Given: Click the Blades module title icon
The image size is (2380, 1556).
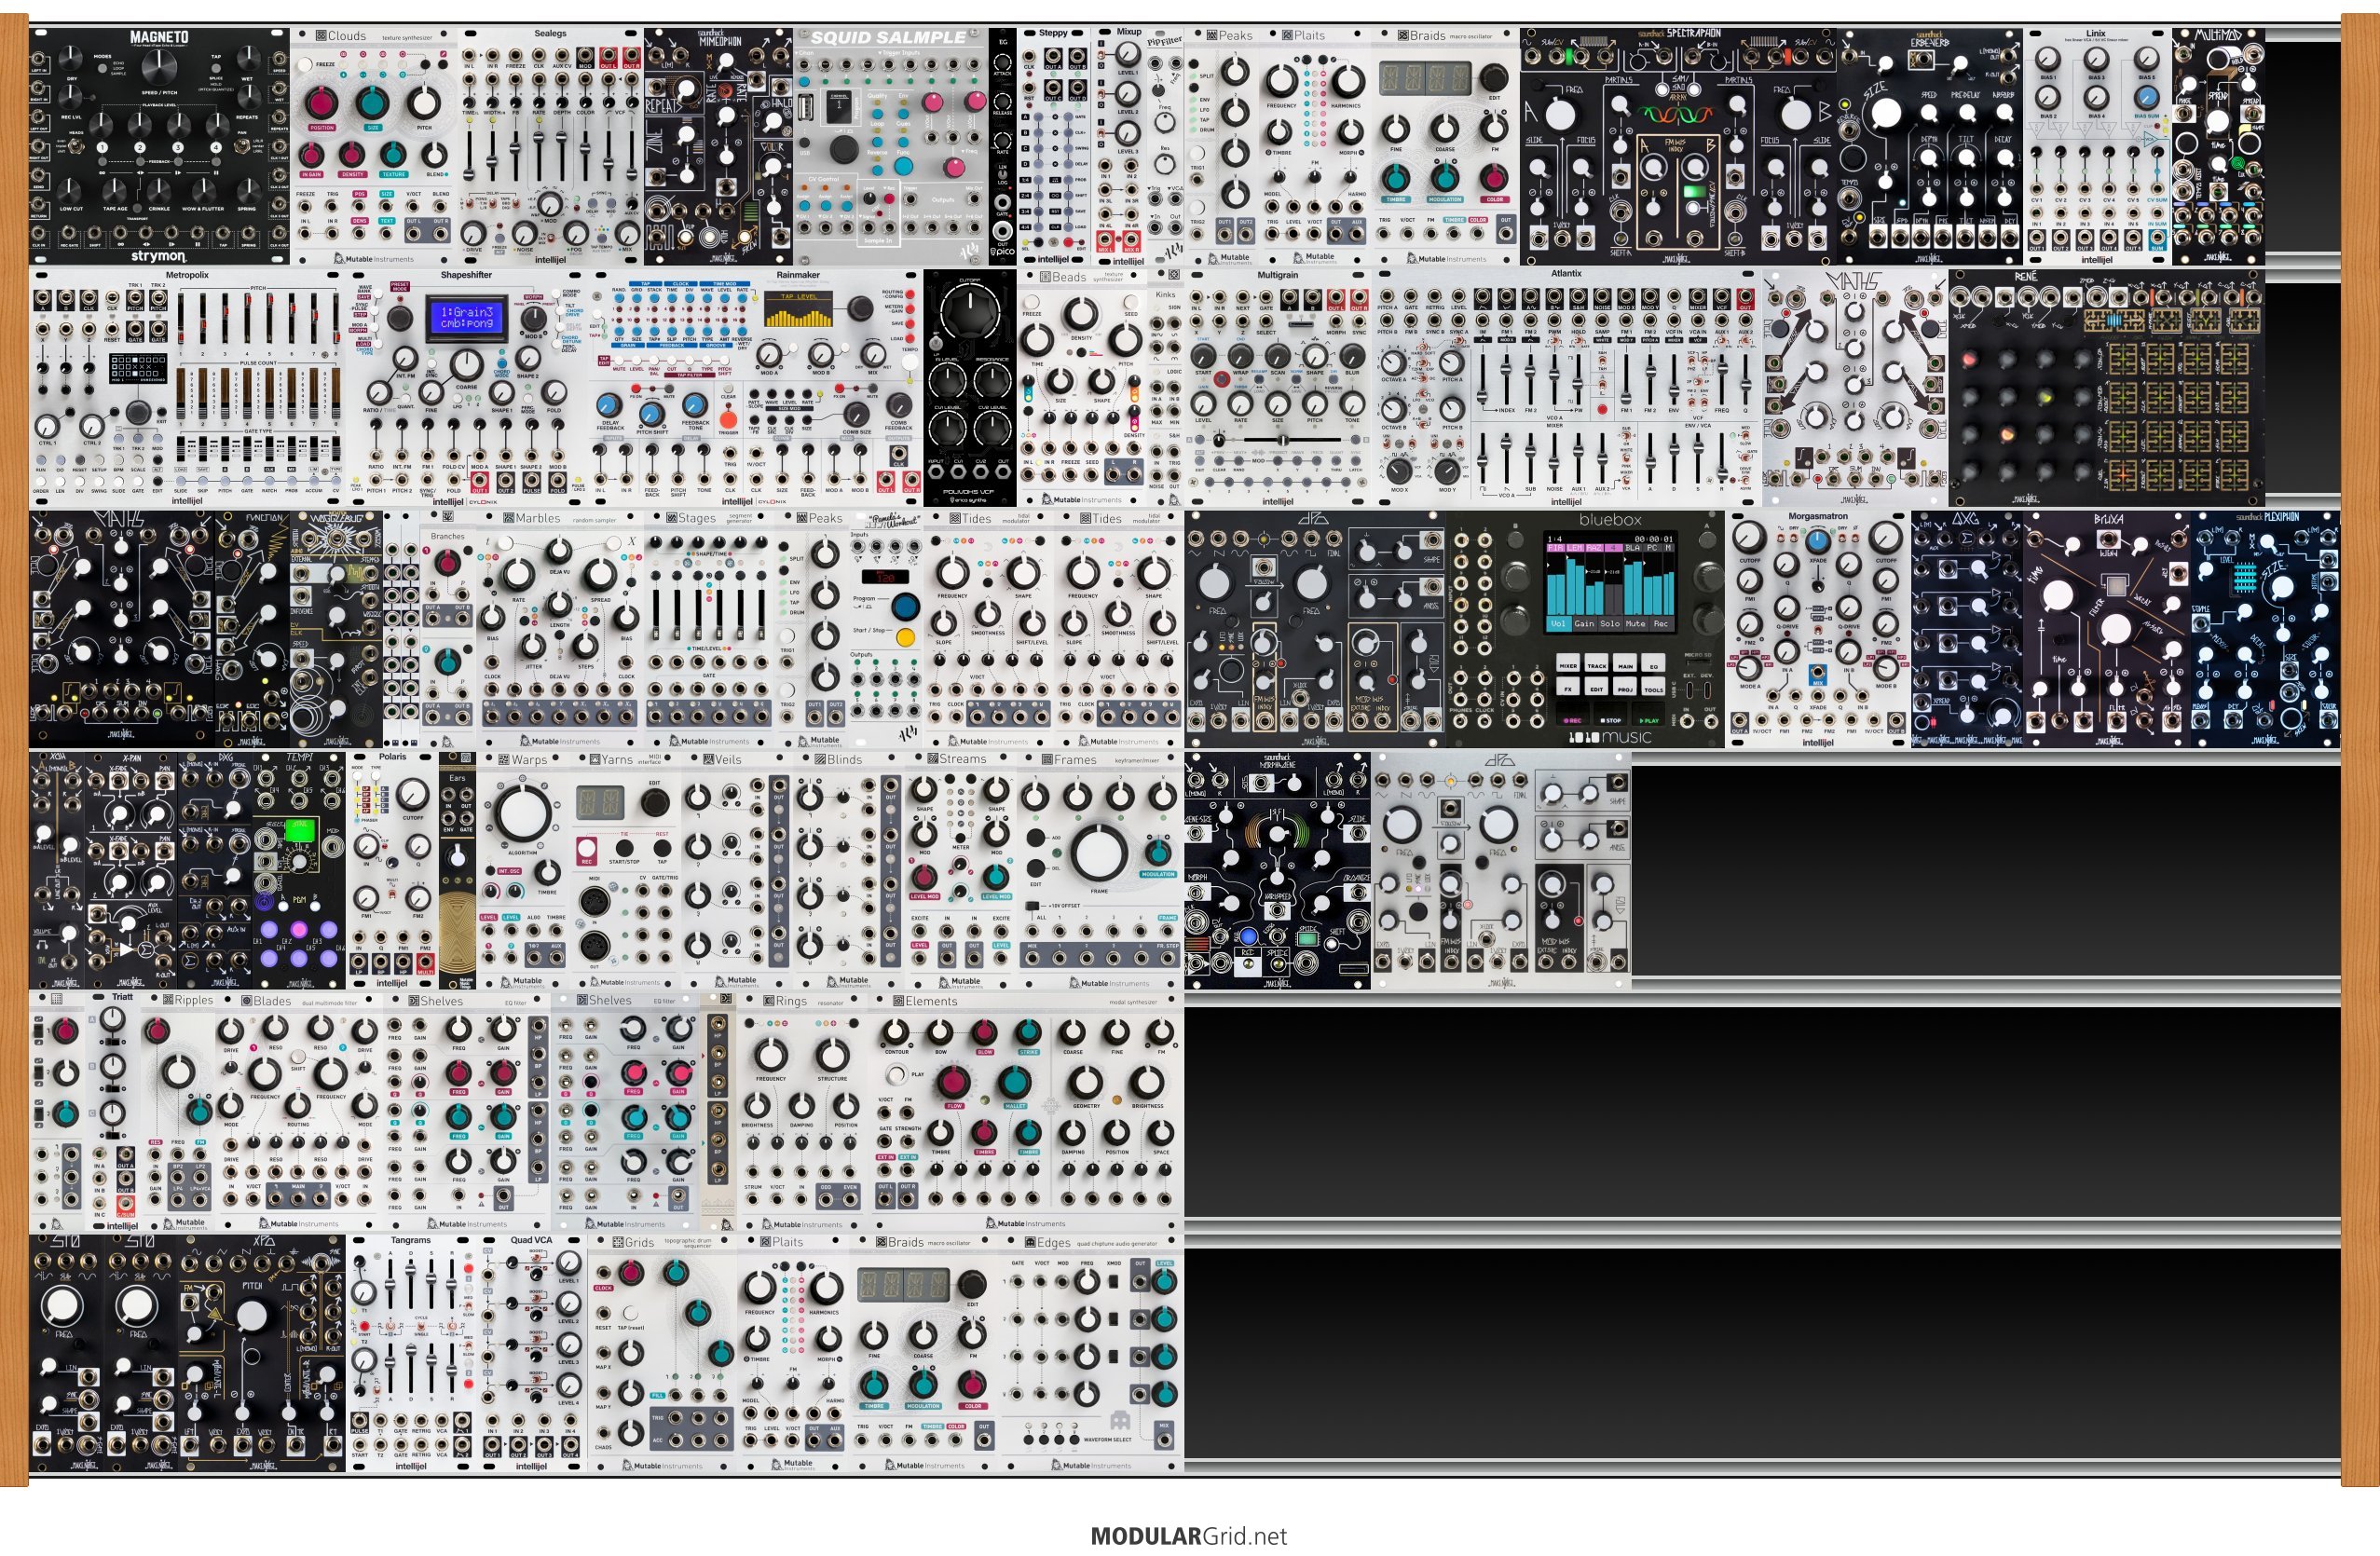Looking at the screenshot, I should click(x=246, y=1001).
